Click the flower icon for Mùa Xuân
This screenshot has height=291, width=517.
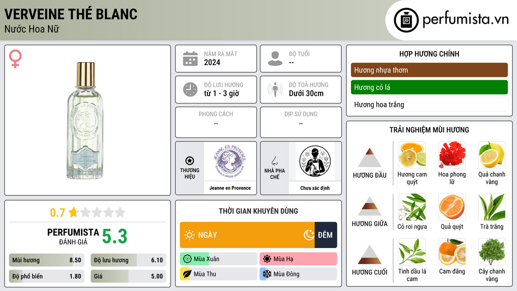tap(187, 259)
